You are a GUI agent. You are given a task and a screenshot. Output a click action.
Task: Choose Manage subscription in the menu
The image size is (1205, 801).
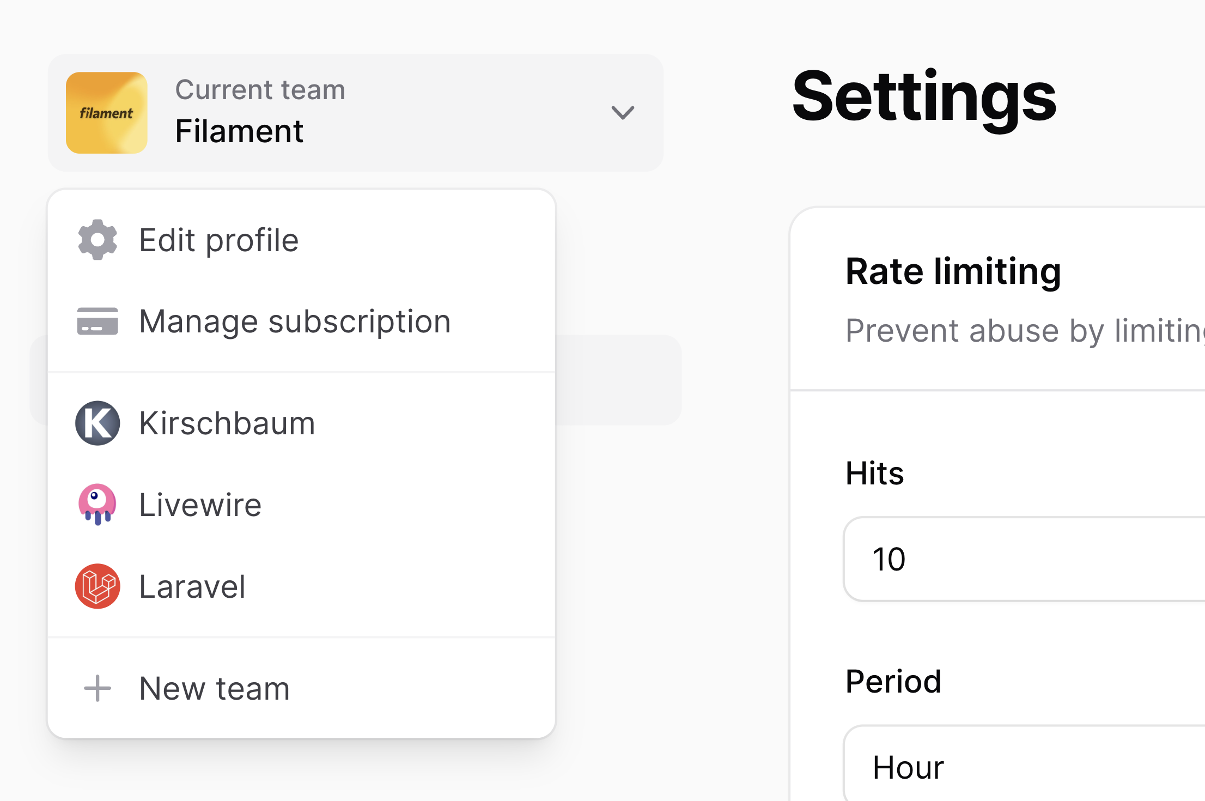click(x=295, y=321)
